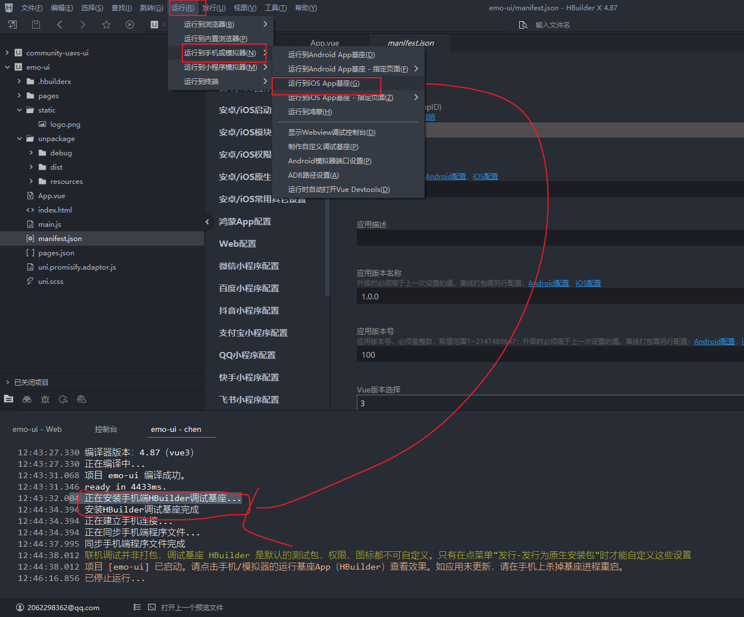This screenshot has height=617, width=744.
Task: Open the binoculars search icon in sidebar footer
Action: 27,399
